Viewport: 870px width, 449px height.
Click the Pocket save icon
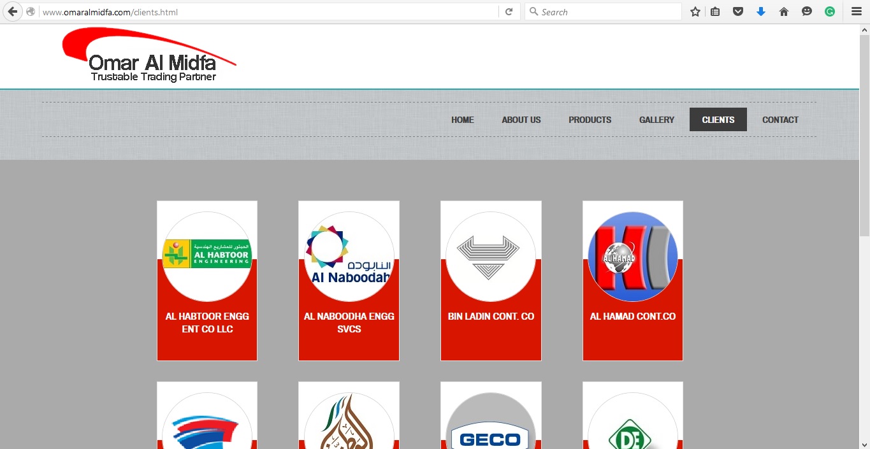tap(738, 11)
